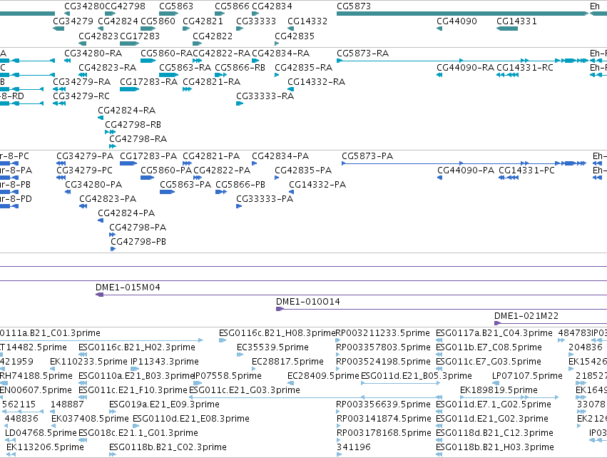
Task: Select transcript CG34279-RA
Action: pos(82,82)
